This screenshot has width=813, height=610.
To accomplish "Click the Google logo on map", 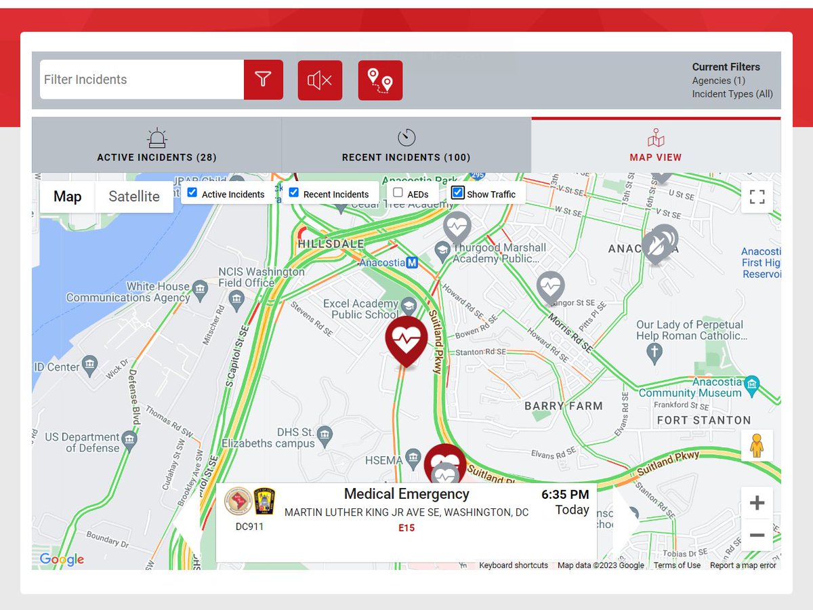I will point(62,559).
